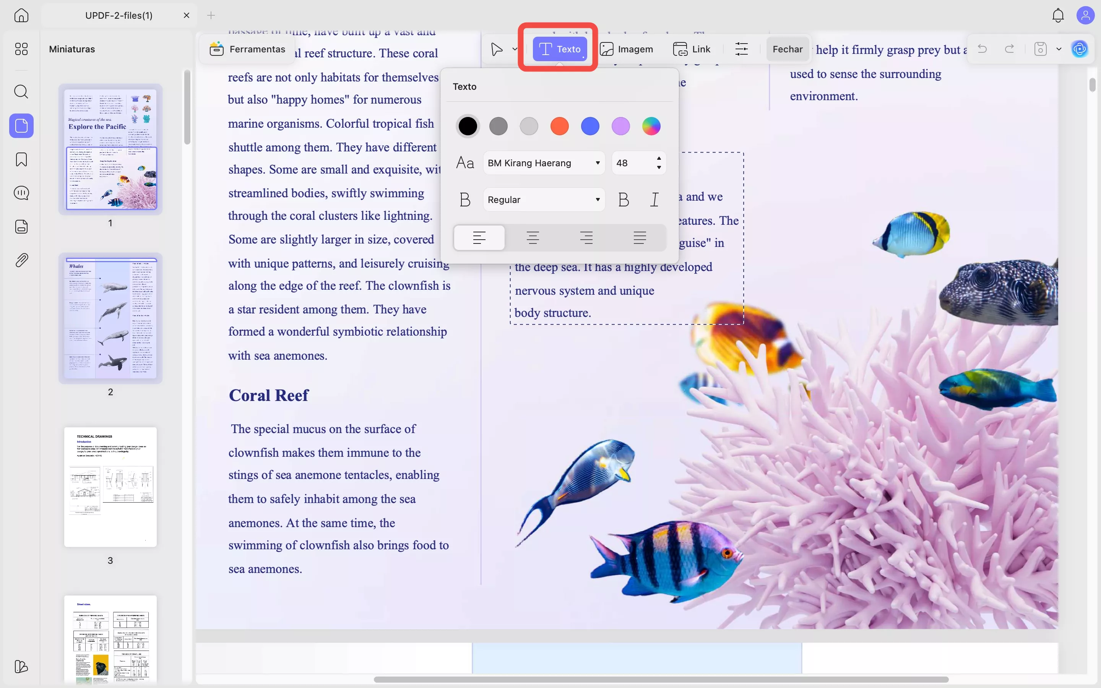Select the Imagem tool
The width and height of the screenshot is (1101, 688).
coord(627,49)
